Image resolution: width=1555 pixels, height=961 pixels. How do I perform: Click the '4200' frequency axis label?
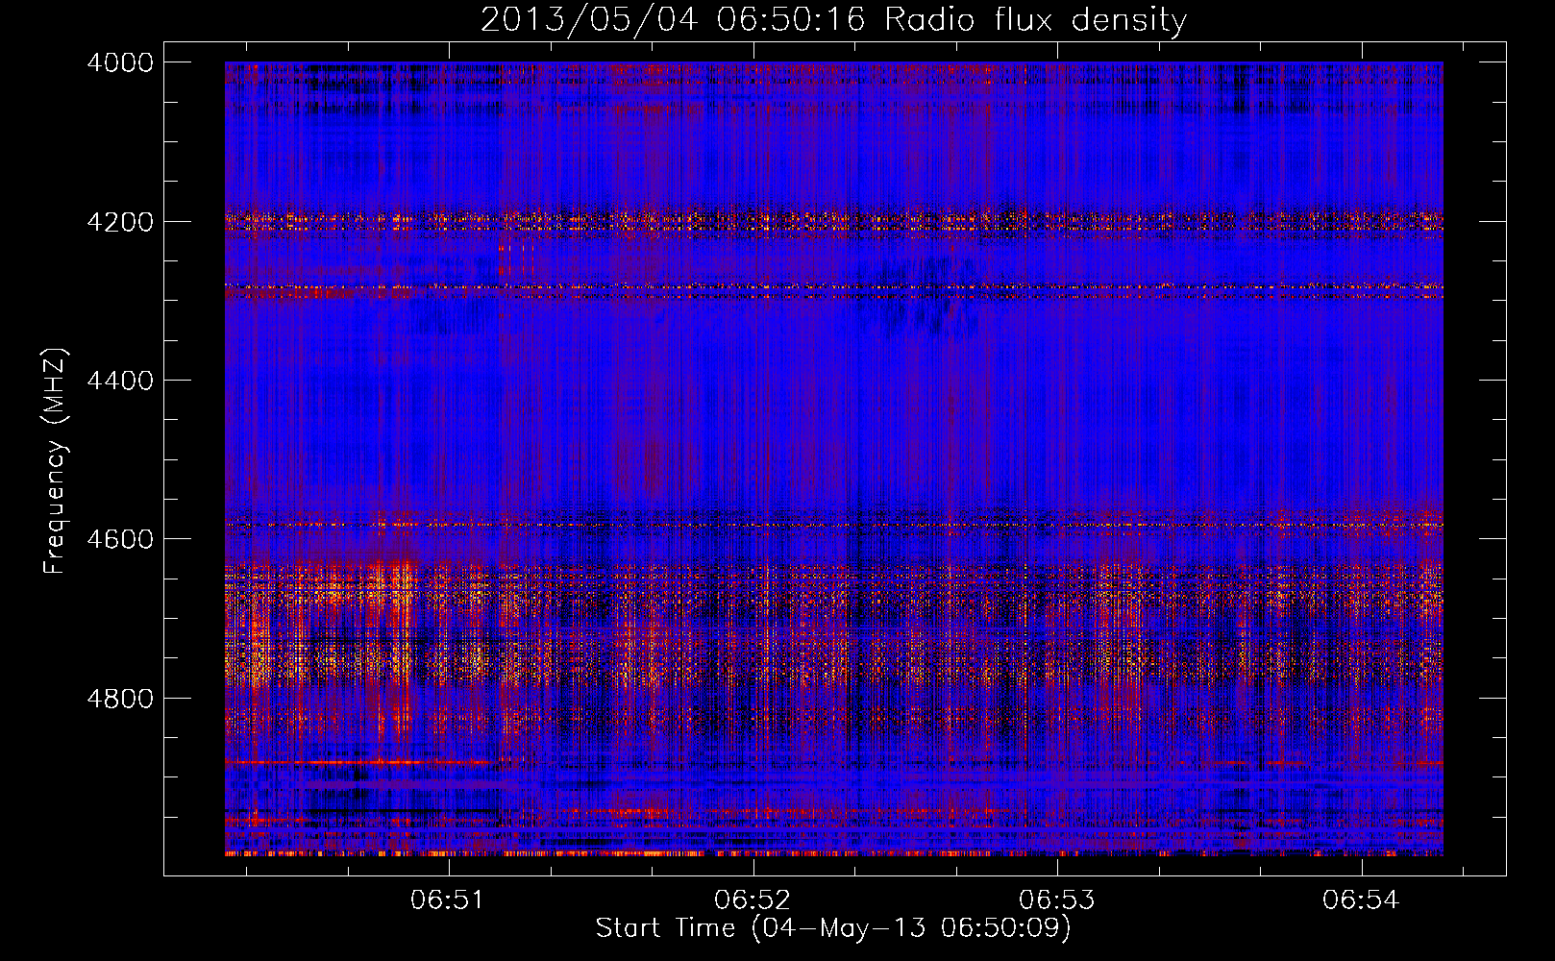point(120,222)
